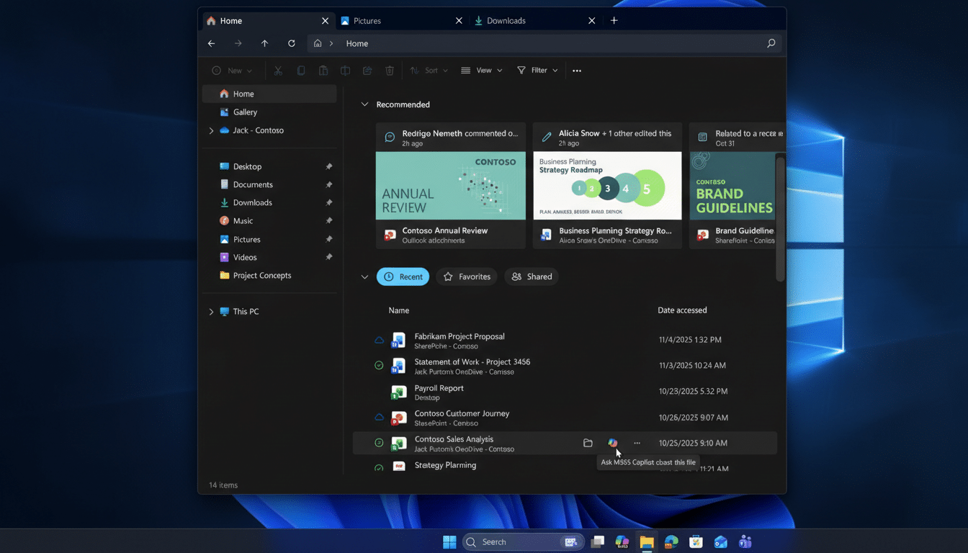Click the Copy icon in the toolbar
Screen dimensions: 968x553
[301, 70]
